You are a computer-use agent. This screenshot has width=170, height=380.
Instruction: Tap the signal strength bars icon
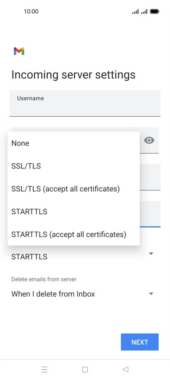pyautogui.click(x=140, y=11)
